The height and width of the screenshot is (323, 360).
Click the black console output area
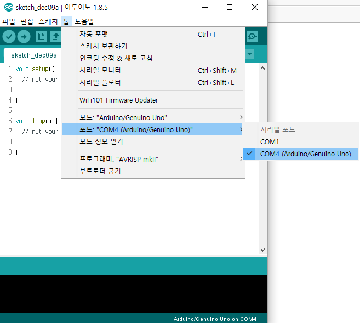pos(134,294)
